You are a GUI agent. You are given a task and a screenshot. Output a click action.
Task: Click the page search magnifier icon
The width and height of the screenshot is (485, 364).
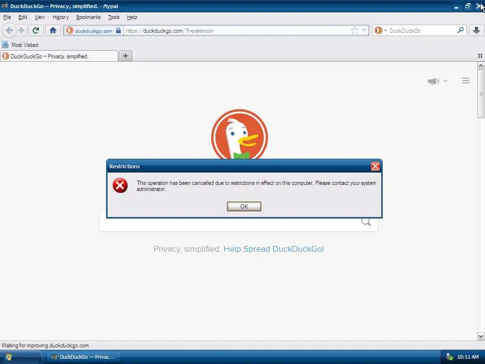point(366,222)
